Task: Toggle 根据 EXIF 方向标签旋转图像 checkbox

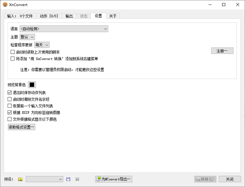Action: click(x=10, y=112)
